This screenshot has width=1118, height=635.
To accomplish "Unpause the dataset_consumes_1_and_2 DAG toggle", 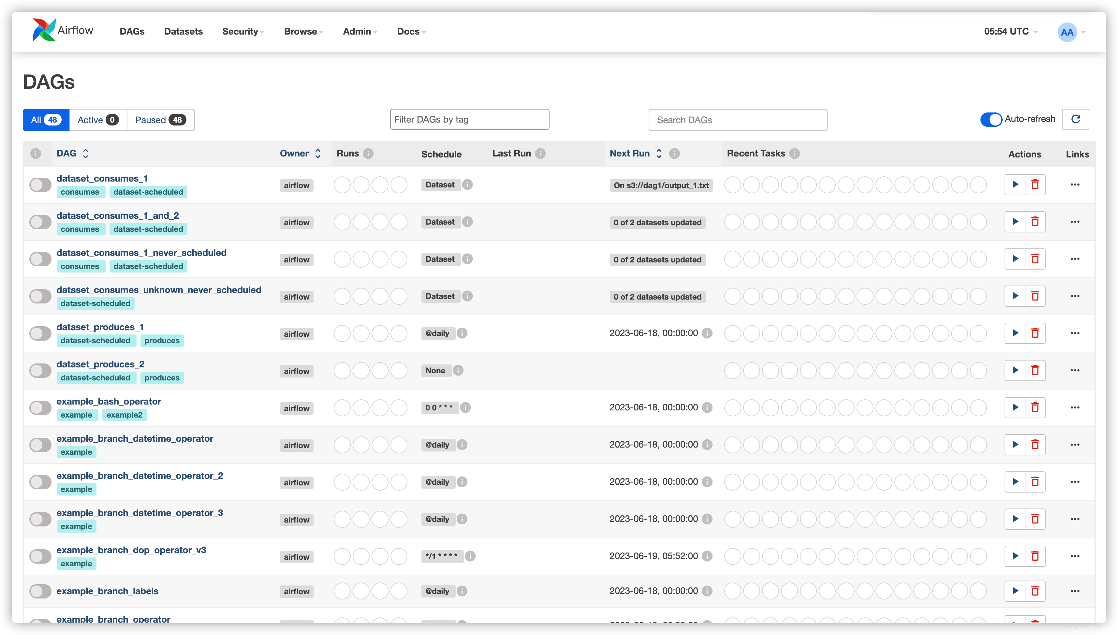I will pos(40,222).
